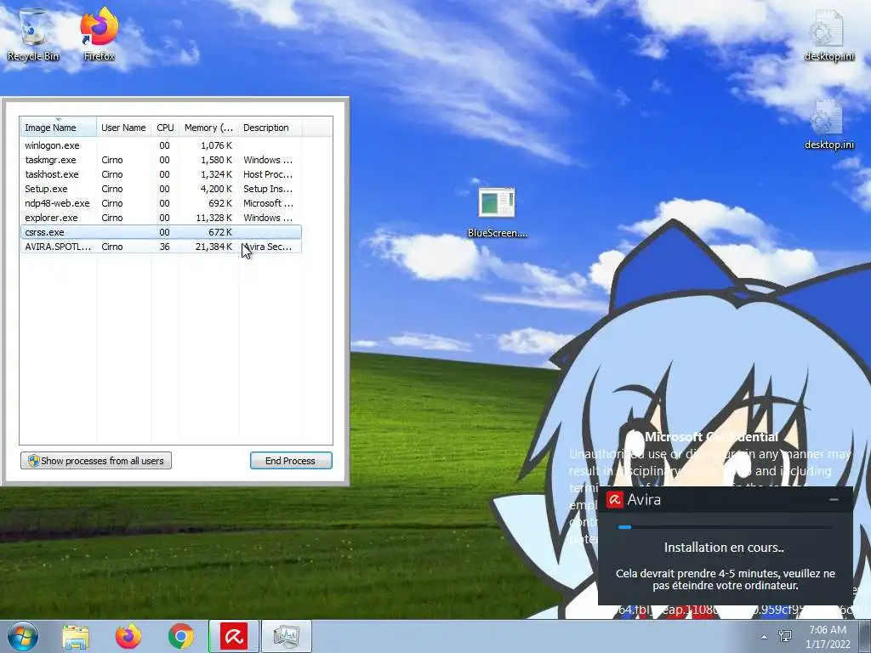Click Show processes from all users
Viewport: 871px width, 653px height.
[96, 460]
